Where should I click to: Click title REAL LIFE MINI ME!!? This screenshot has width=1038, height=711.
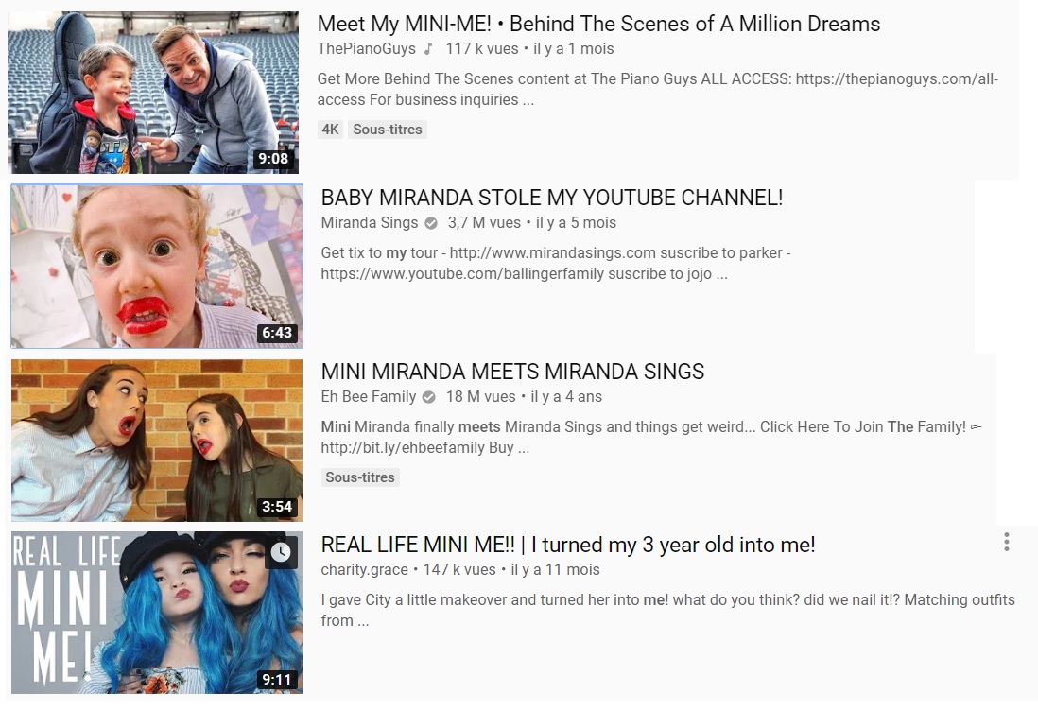click(568, 545)
